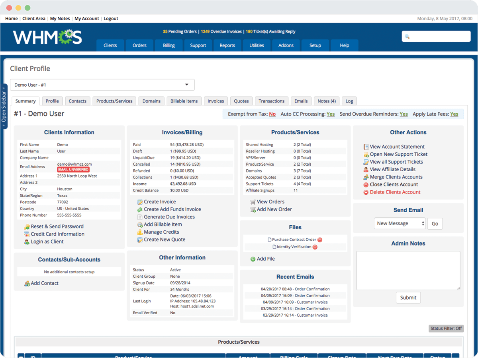Click the Create Add Funds Invoice icon
478x358 pixels.
point(140,210)
